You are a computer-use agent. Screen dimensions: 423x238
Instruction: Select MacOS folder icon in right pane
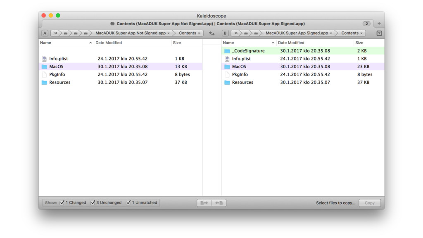coord(227,67)
